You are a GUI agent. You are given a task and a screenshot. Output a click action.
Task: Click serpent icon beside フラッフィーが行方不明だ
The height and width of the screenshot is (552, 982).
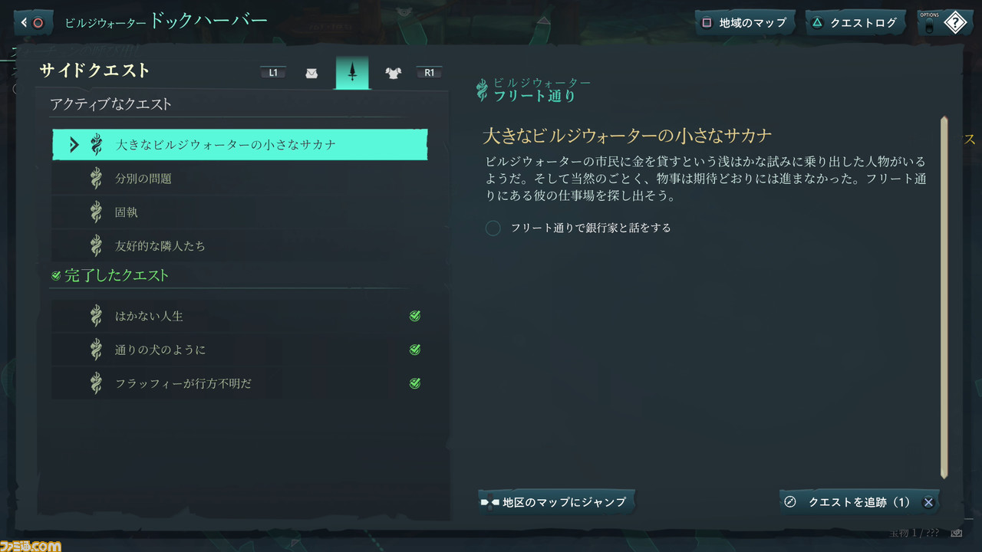click(96, 383)
